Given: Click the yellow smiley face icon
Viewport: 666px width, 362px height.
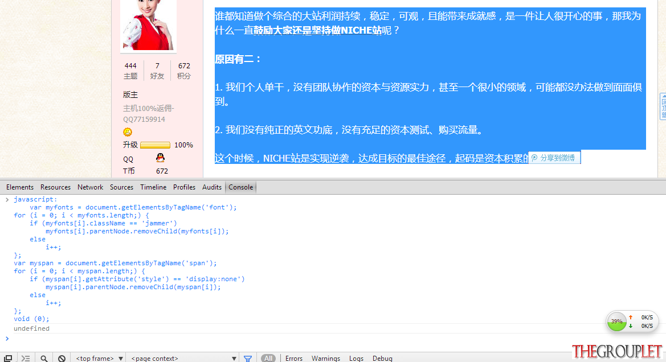Looking at the screenshot, I should tap(128, 132).
